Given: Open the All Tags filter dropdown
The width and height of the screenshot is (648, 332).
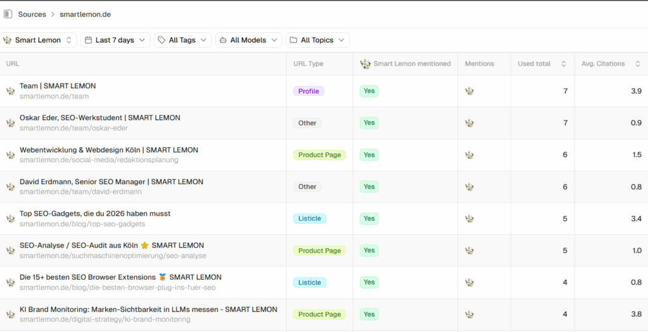Looking at the screenshot, I should [183, 40].
